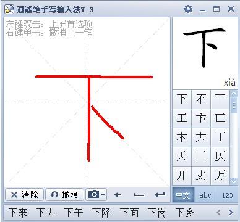Switch to abc input mode
240x222 pixels.
pos(205,195)
